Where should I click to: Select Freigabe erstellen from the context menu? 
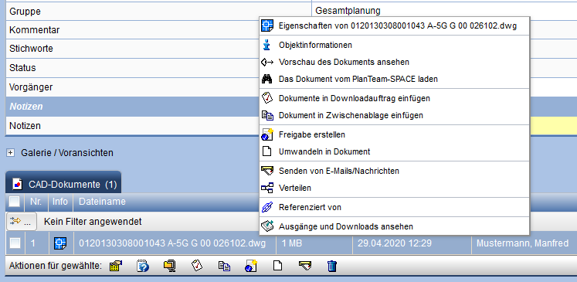pyautogui.click(x=312, y=134)
